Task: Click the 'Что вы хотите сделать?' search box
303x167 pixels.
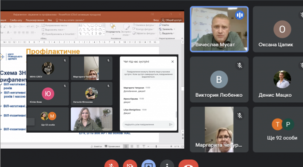Action: 70,20
